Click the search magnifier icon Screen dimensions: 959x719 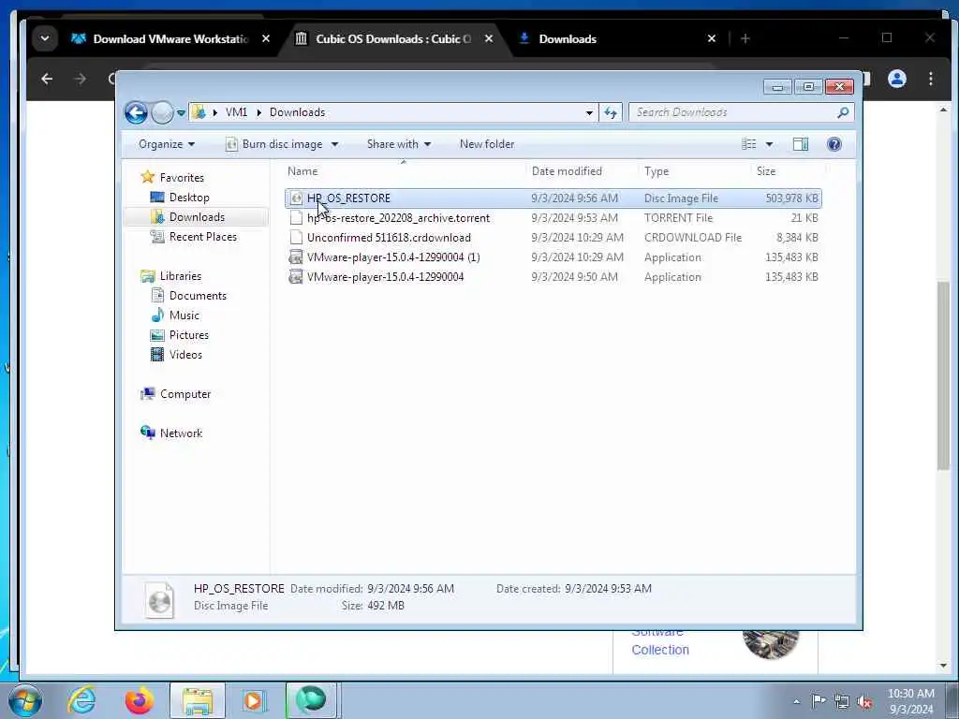843,112
